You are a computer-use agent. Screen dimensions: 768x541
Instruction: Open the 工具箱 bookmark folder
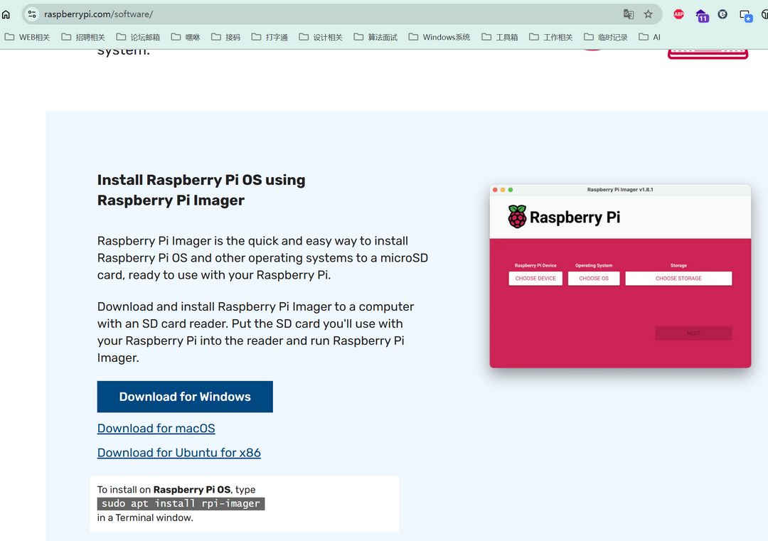click(x=500, y=37)
